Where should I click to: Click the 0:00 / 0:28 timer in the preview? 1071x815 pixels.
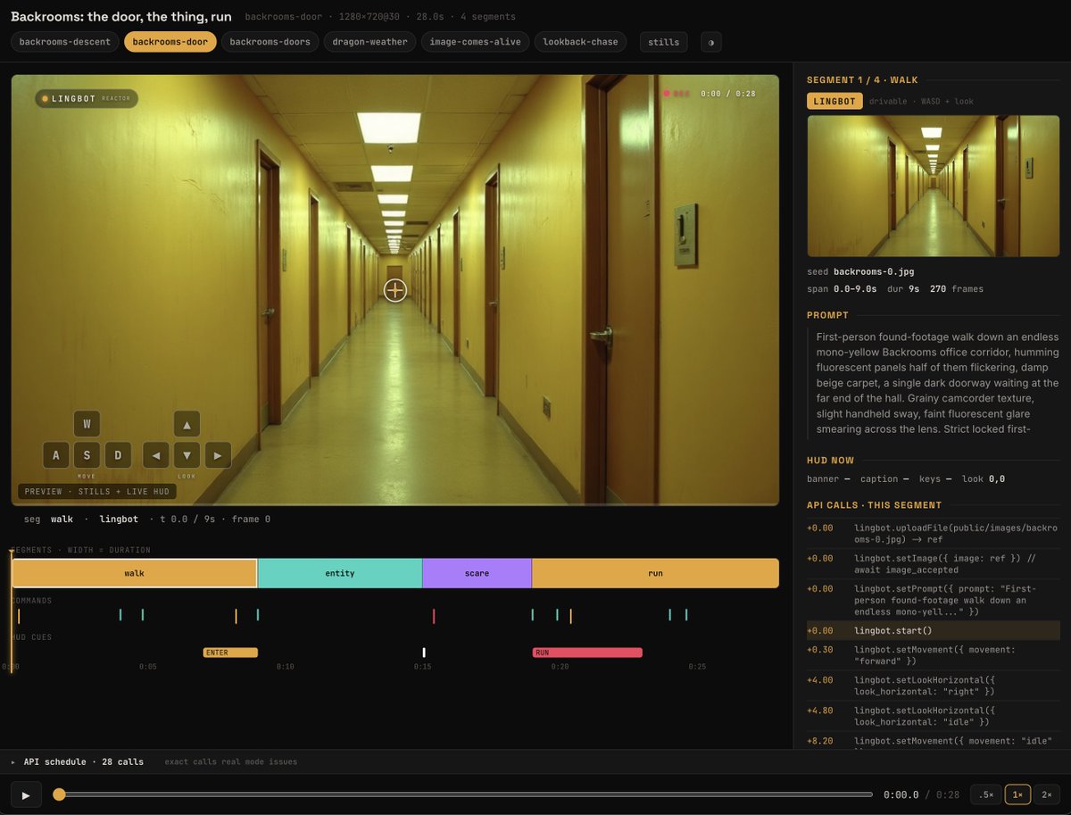tap(728, 94)
